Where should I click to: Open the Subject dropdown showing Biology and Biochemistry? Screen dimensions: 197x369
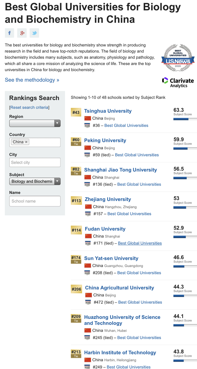[35, 181]
